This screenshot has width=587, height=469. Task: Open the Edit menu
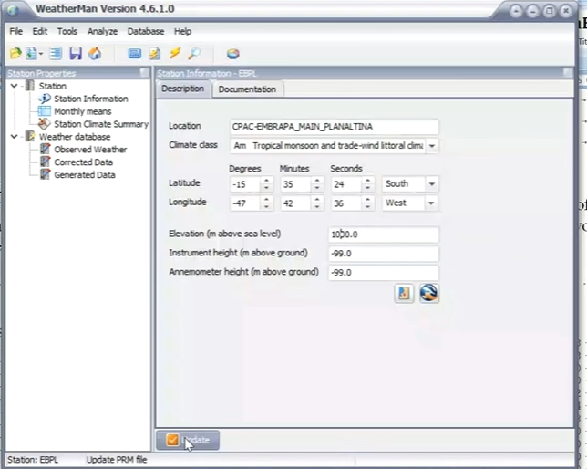point(40,32)
